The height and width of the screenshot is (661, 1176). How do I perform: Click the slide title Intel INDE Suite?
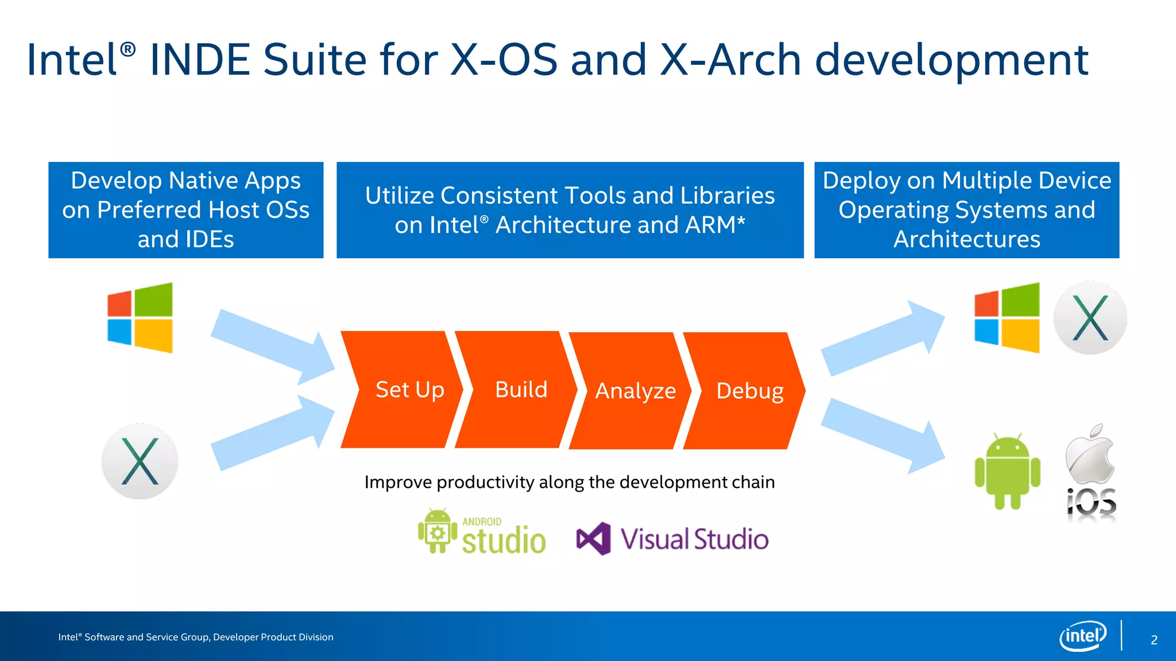tap(557, 60)
